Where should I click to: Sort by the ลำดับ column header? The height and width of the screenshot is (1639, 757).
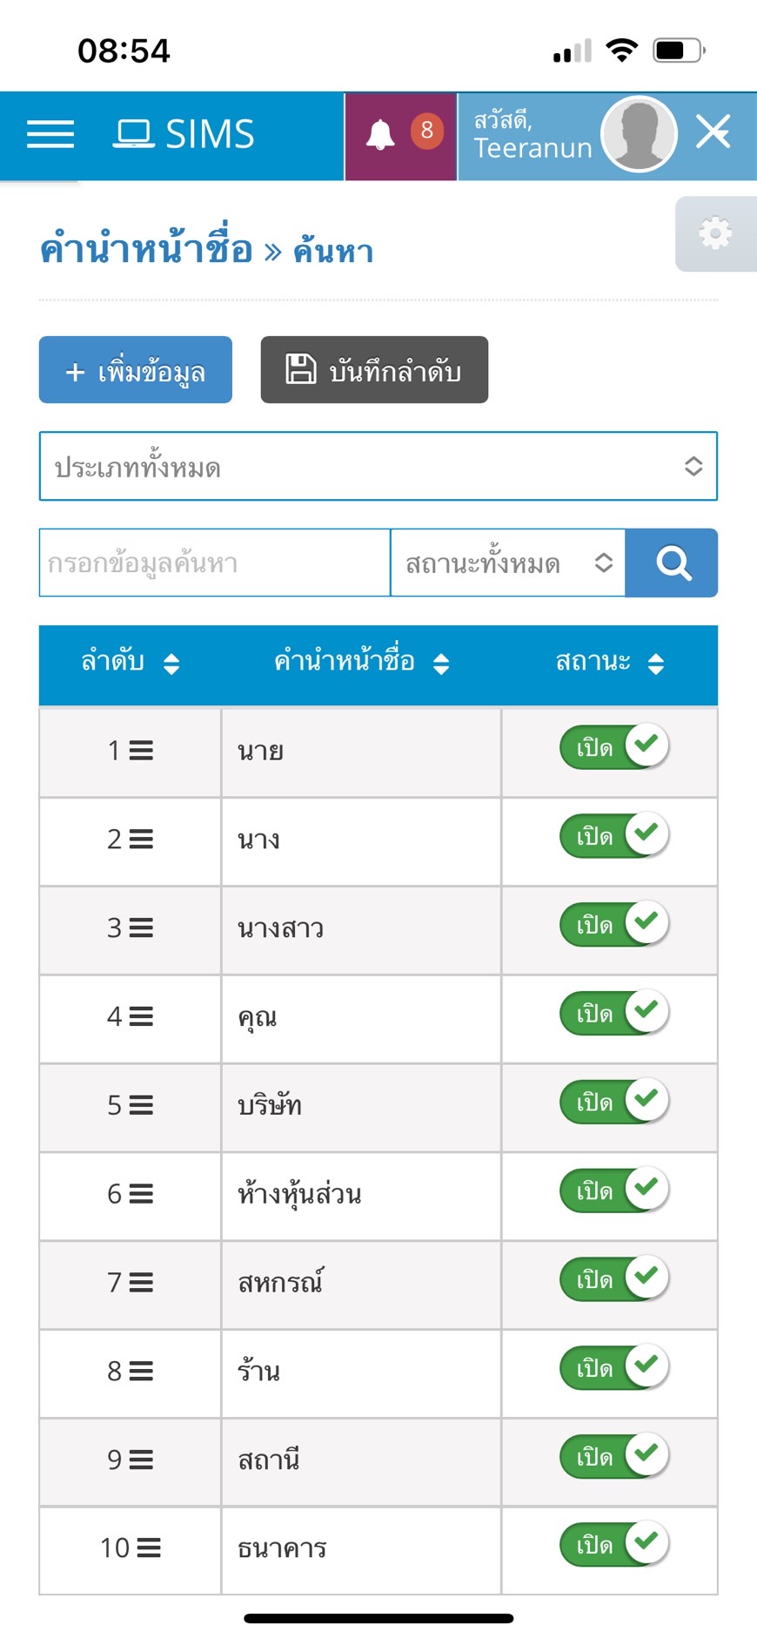(x=130, y=663)
